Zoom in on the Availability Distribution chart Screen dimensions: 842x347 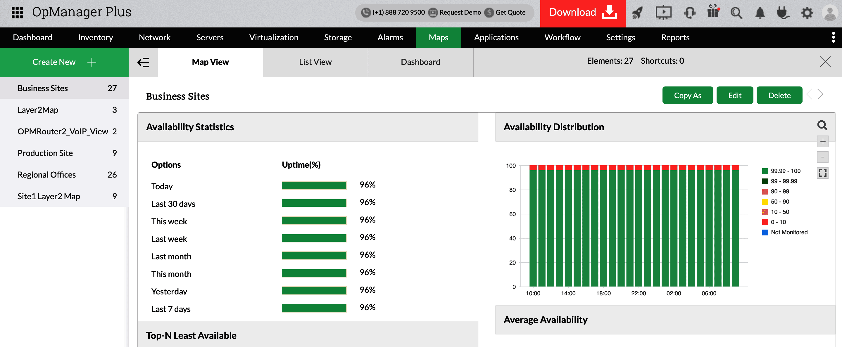coord(823,142)
